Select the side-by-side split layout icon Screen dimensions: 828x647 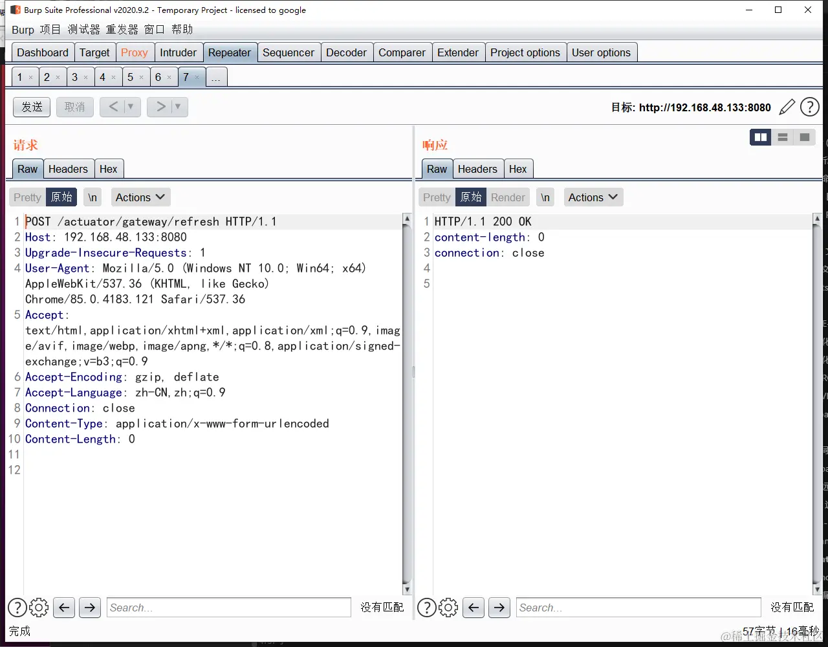(761, 137)
